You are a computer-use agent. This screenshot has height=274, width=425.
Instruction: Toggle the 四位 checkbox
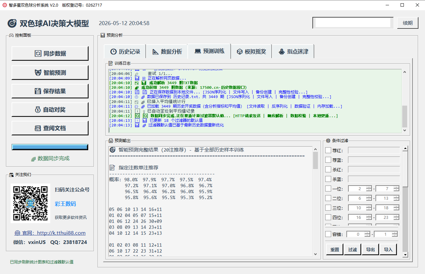pos(328,218)
